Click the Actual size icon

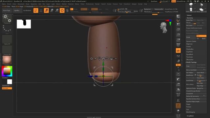(x=178, y=35)
